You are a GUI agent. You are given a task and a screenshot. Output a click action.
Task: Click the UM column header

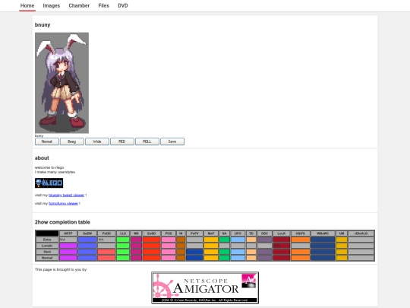(342, 233)
